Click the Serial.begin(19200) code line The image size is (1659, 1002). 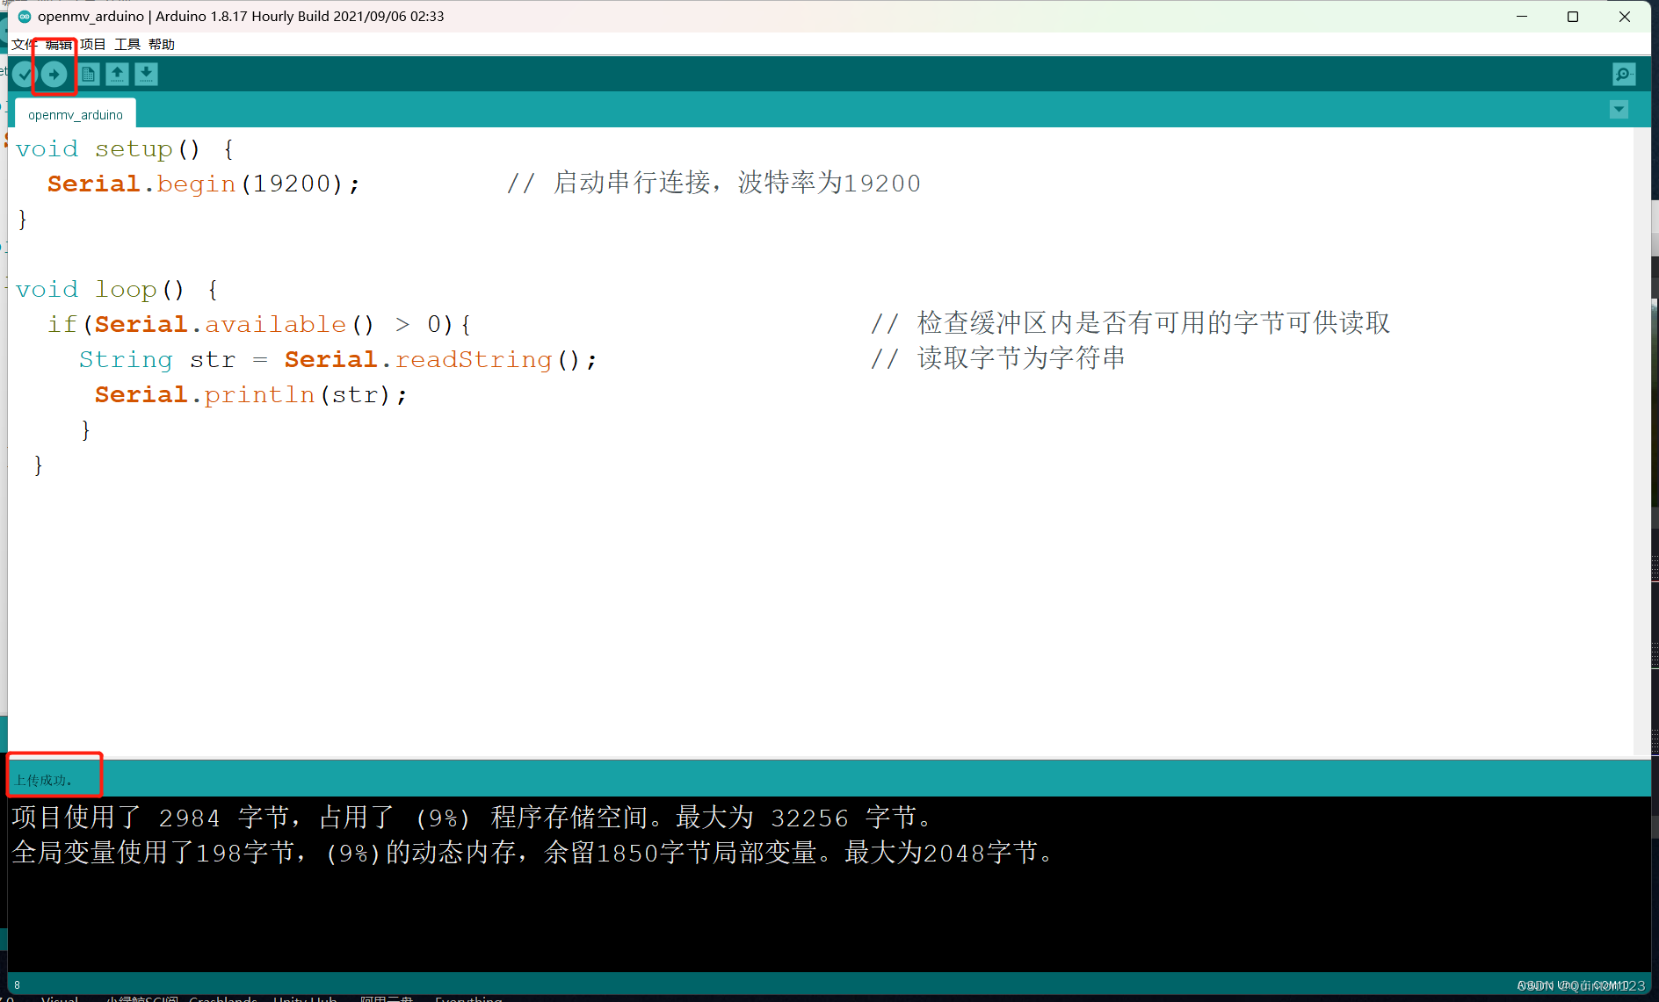click(x=204, y=184)
